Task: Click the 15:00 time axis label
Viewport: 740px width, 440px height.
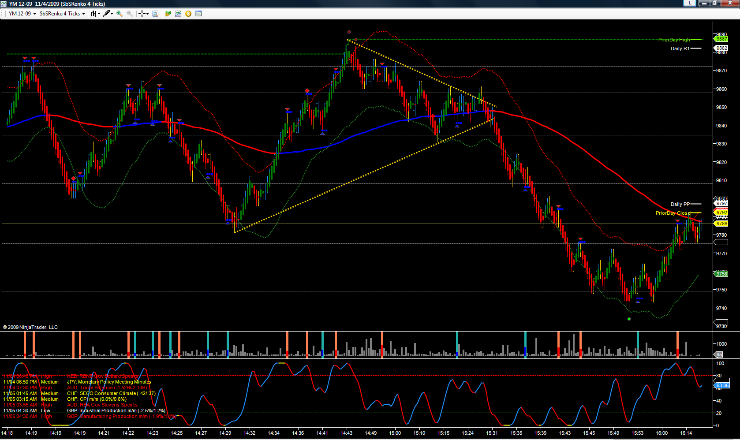Action: point(395,433)
